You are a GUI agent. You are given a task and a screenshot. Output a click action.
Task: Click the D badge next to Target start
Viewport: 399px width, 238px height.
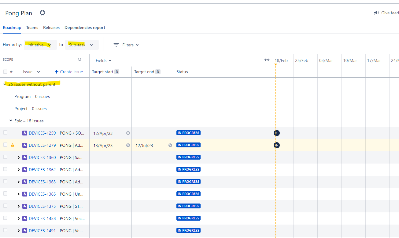click(117, 72)
